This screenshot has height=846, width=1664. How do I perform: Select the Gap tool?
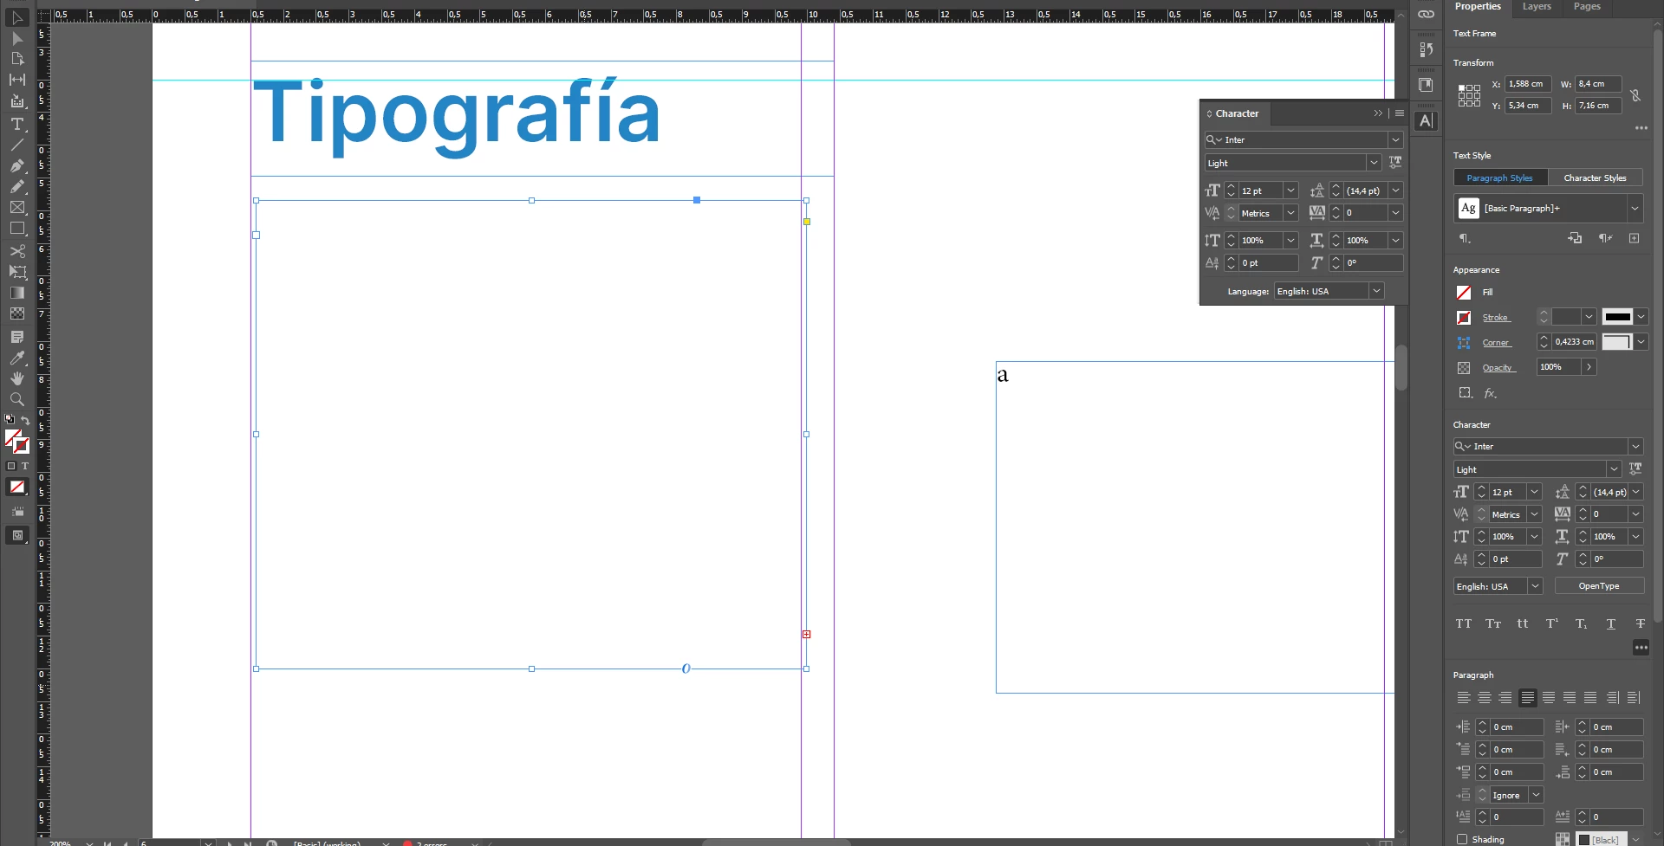[16, 80]
